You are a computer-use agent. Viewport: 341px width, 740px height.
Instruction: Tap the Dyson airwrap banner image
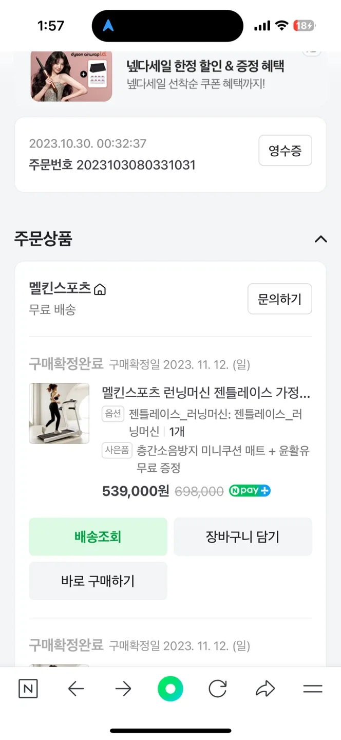pos(71,76)
